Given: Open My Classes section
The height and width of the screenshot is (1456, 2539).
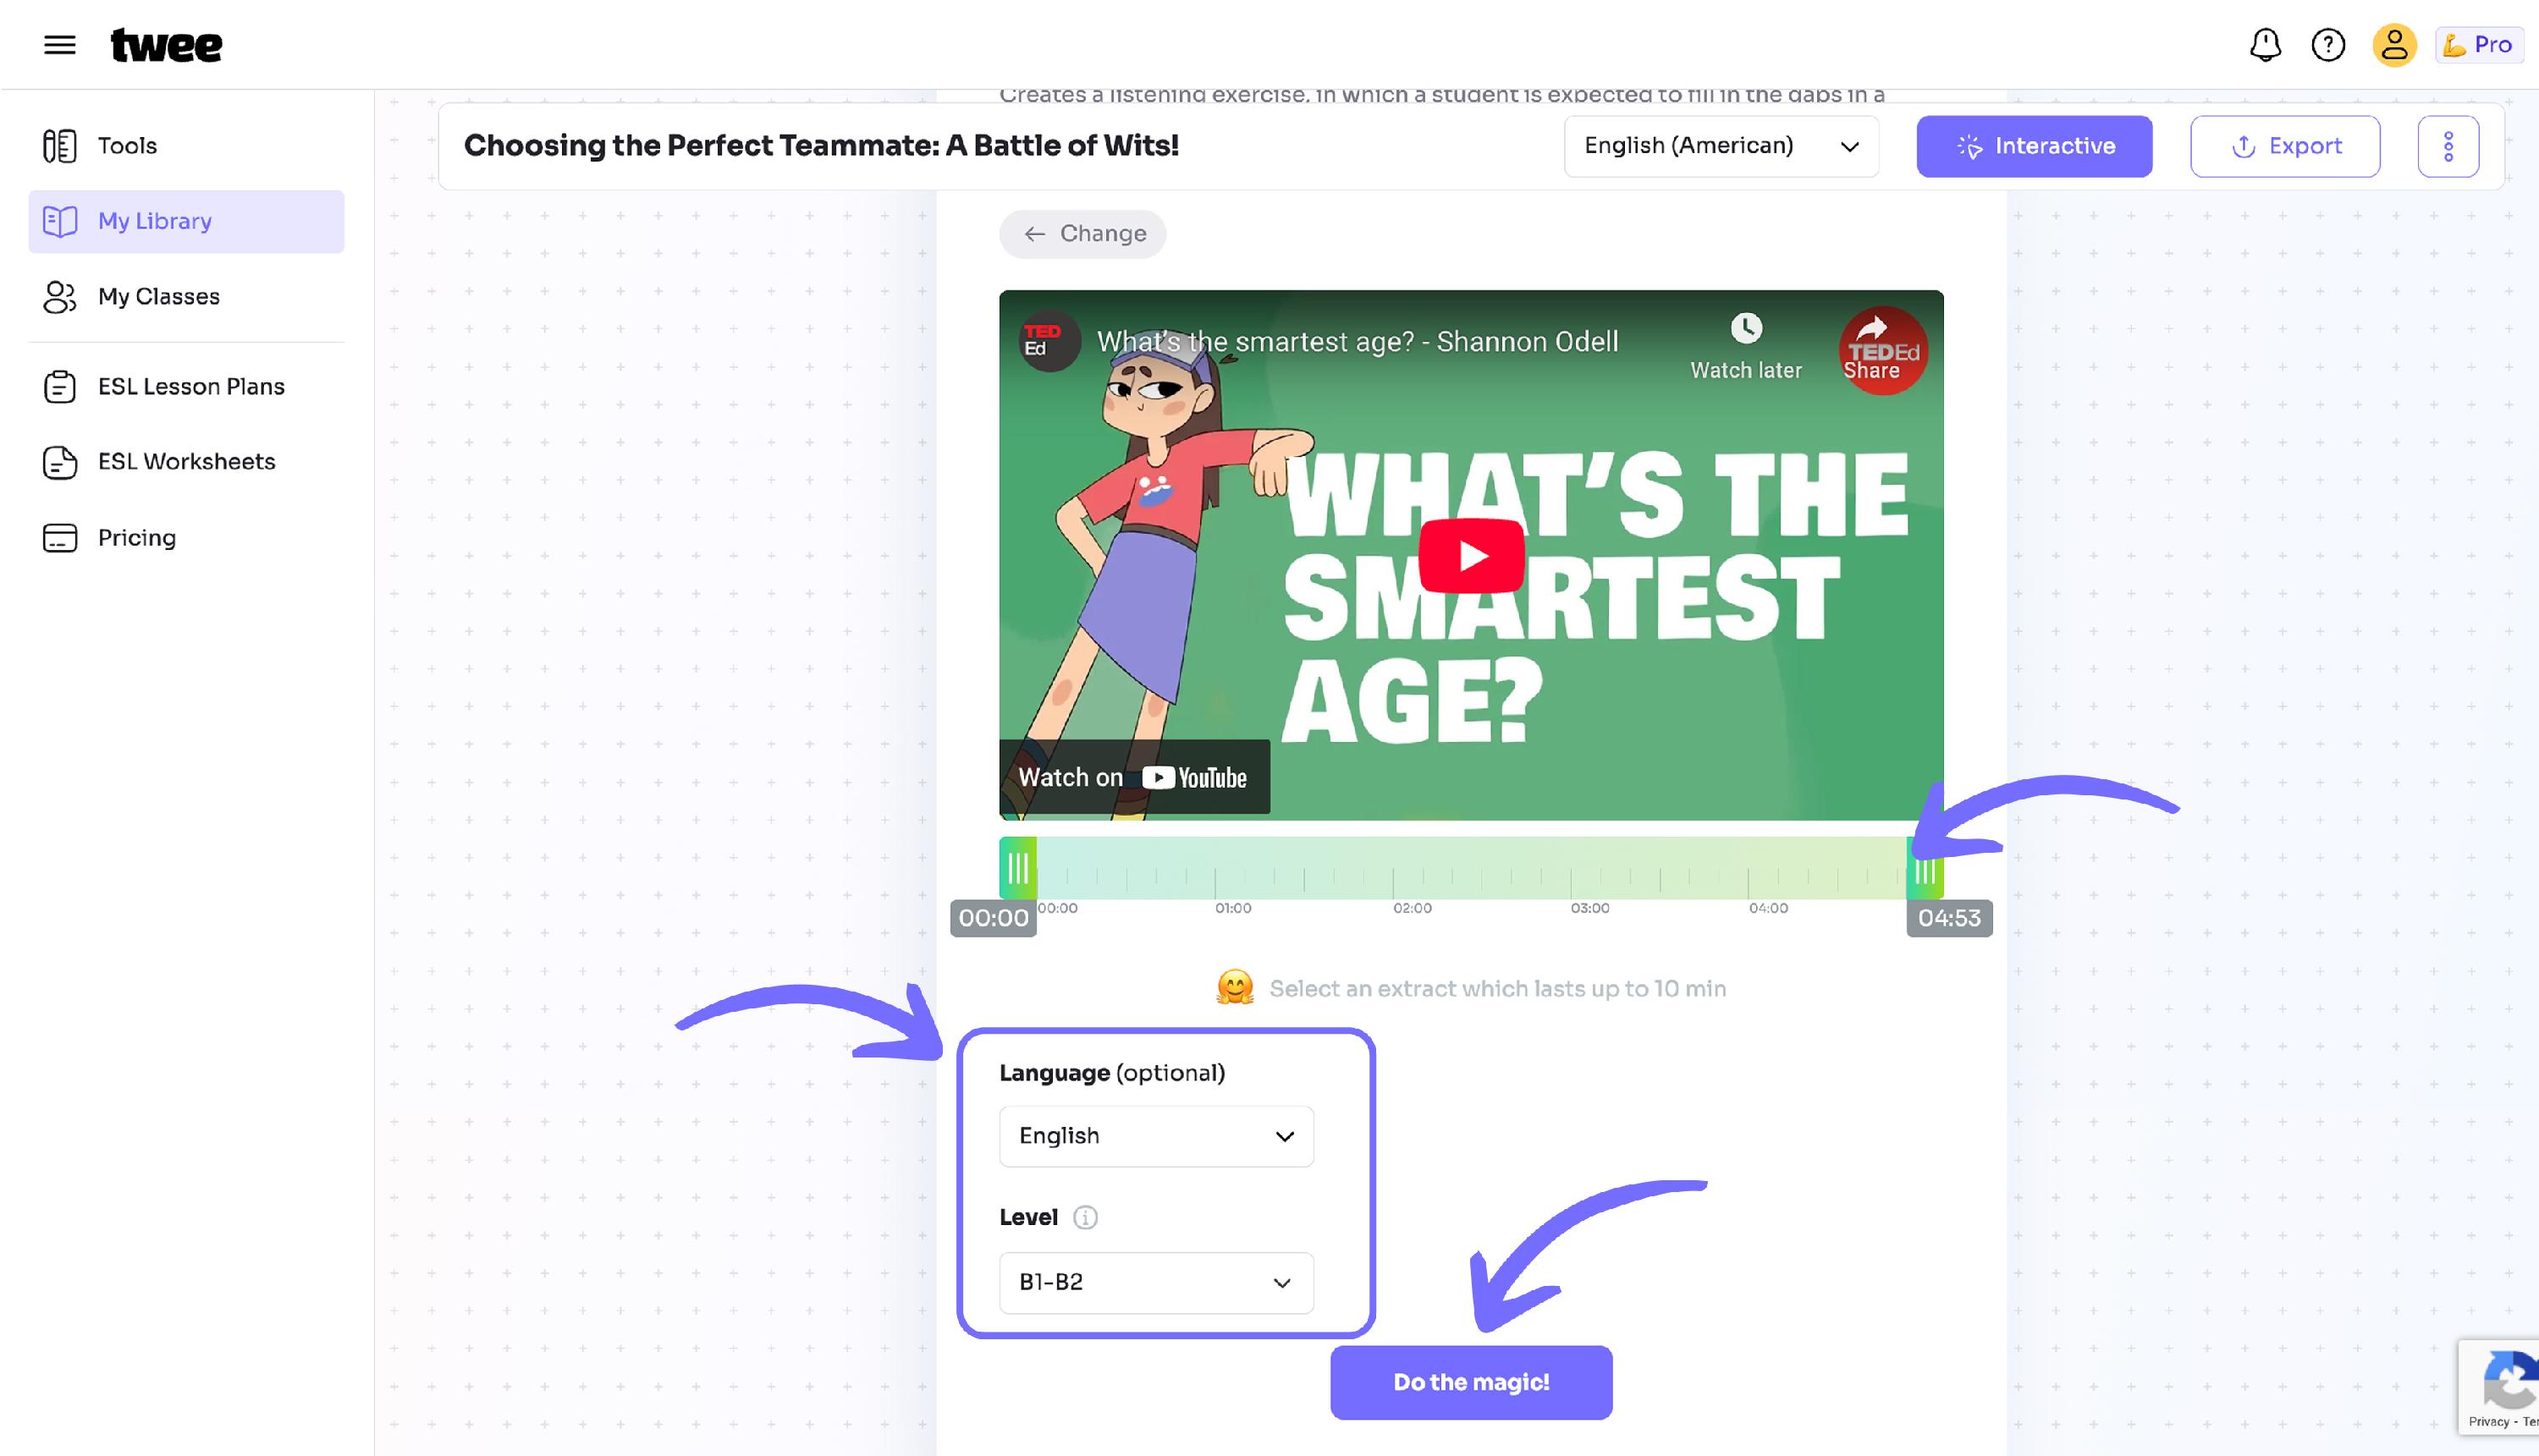Looking at the screenshot, I should coord(186,297).
